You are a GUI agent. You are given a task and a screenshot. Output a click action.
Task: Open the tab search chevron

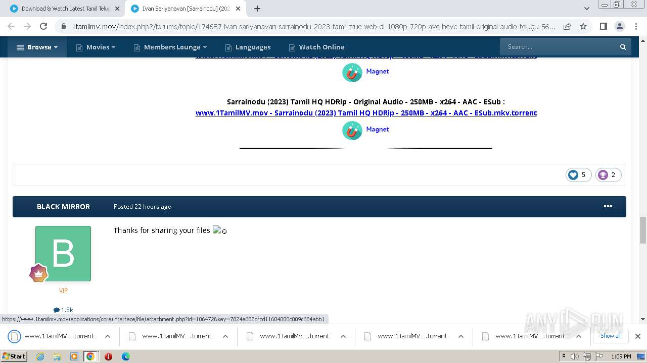[x=586, y=9]
